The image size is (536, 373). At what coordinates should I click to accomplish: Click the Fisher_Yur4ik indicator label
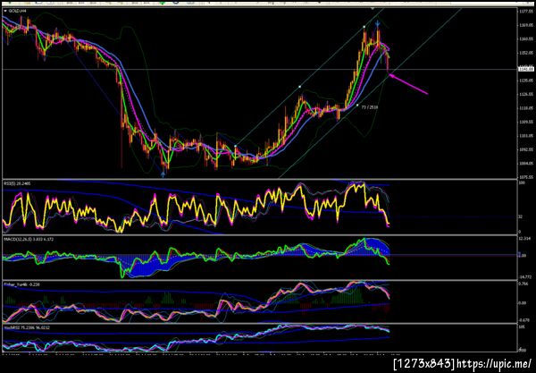pos(21,284)
